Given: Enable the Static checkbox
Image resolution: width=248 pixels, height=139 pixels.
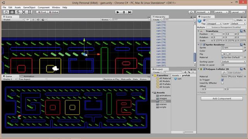Looking at the screenshot, I should click(x=235, y=20).
